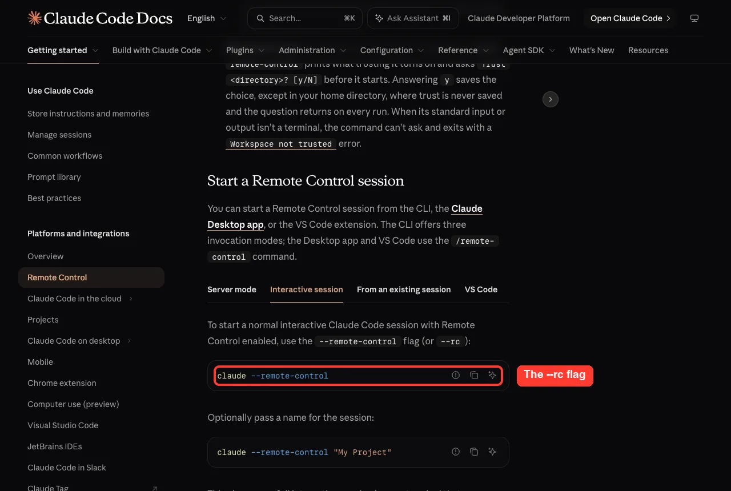Image resolution: width=731 pixels, height=491 pixels.
Task: Toggle the theme display icon in header
Action: pyautogui.click(x=694, y=18)
